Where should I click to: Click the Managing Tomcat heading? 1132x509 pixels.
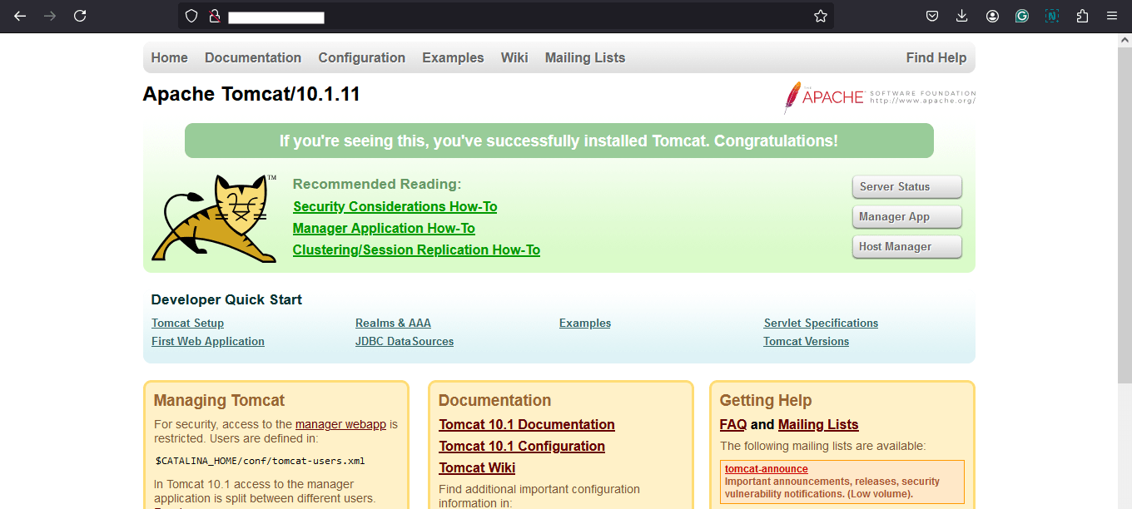[219, 400]
